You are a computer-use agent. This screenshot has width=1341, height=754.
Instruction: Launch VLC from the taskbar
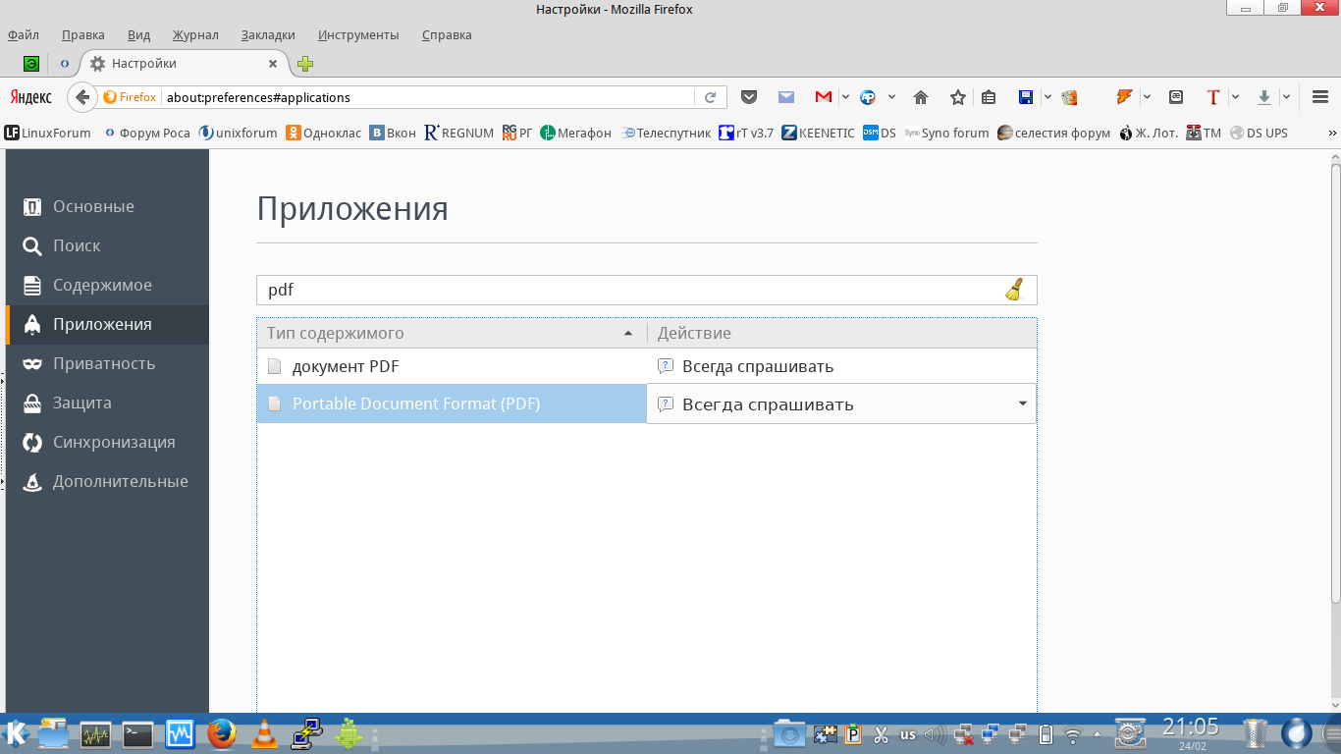coord(263,733)
